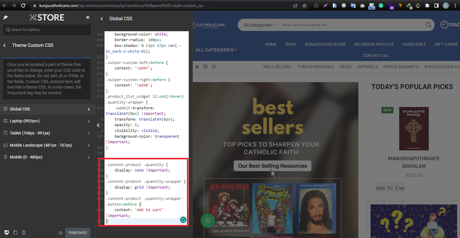This screenshot has width=460, height=238.
Task: Open WhatsApp icon in header bar
Action: point(214,67)
